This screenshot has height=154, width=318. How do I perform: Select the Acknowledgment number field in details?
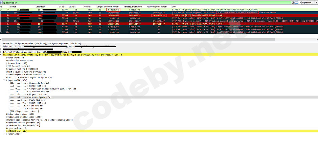tap(25, 75)
